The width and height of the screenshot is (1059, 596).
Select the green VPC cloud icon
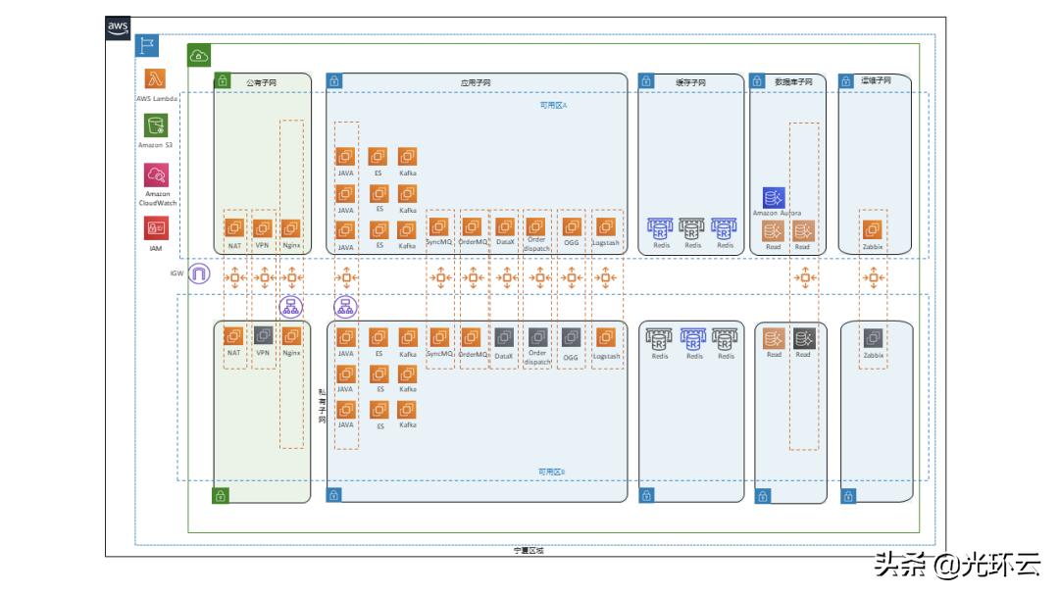(198, 55)
